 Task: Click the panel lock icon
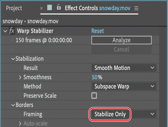click(x=59, y=7)
